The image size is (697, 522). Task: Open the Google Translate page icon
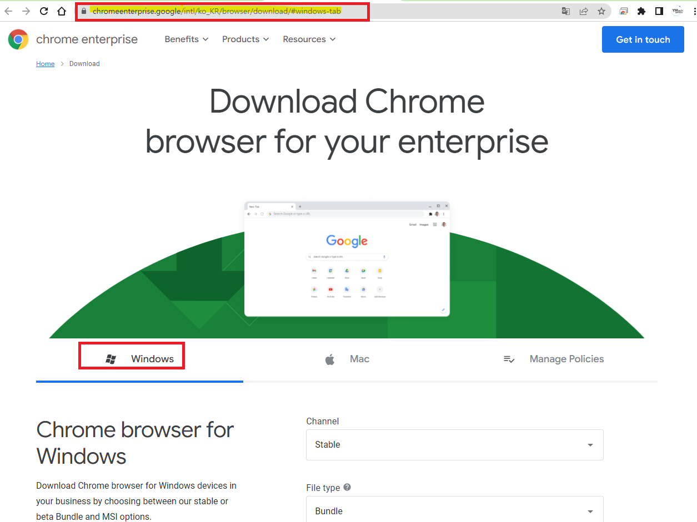click(x=566, y=11)
